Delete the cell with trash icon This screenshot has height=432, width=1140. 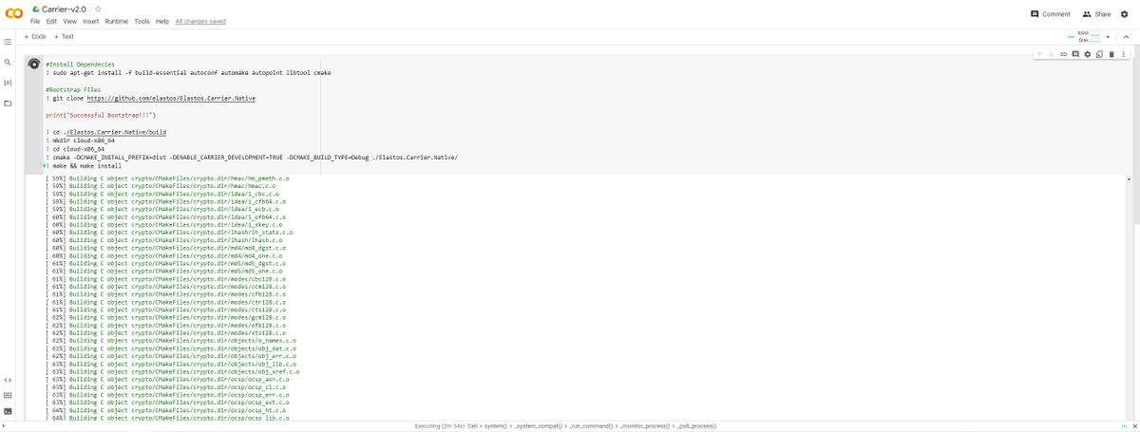(1111, 54)
